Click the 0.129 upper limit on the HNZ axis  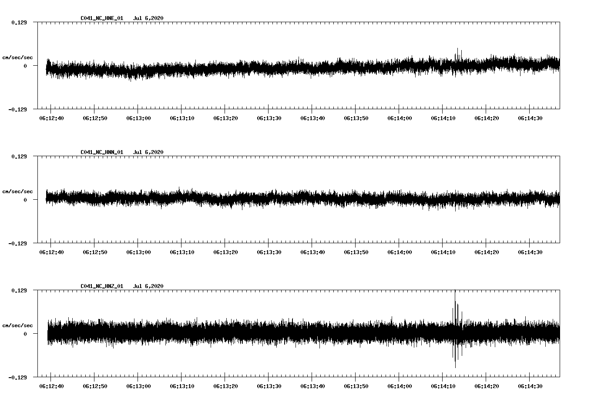coord(19,290)
